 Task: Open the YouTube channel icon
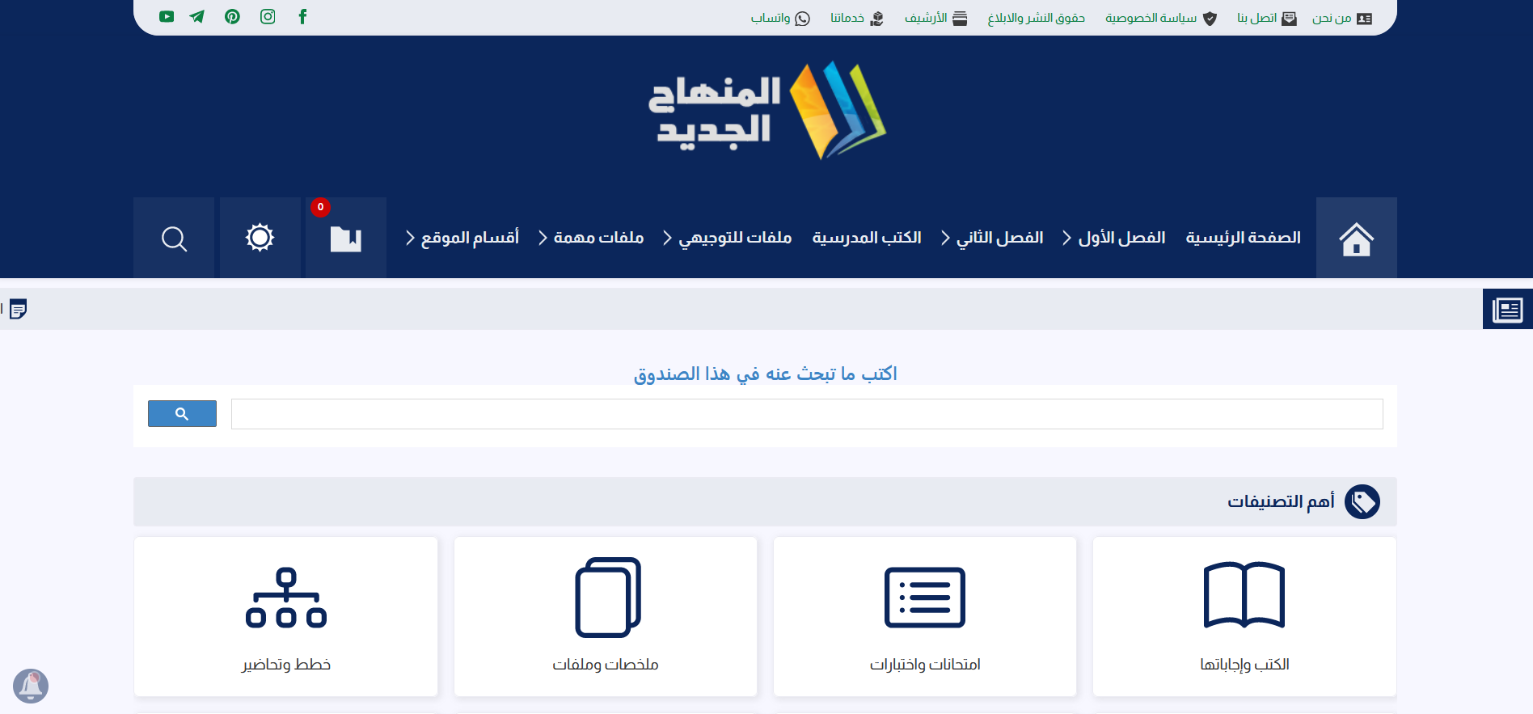167,17
